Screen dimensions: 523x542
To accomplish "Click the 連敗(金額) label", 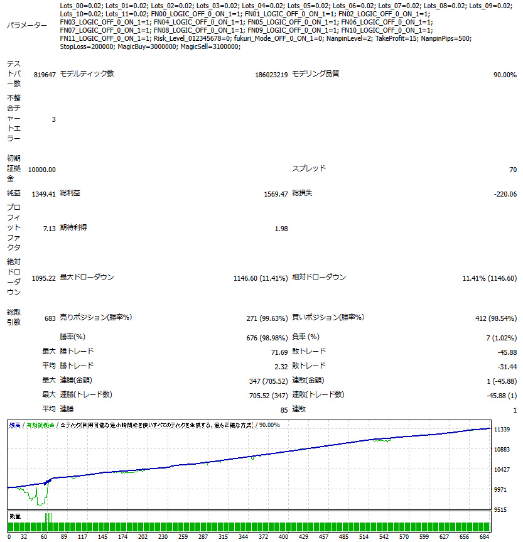I will [x=308, y=380].
